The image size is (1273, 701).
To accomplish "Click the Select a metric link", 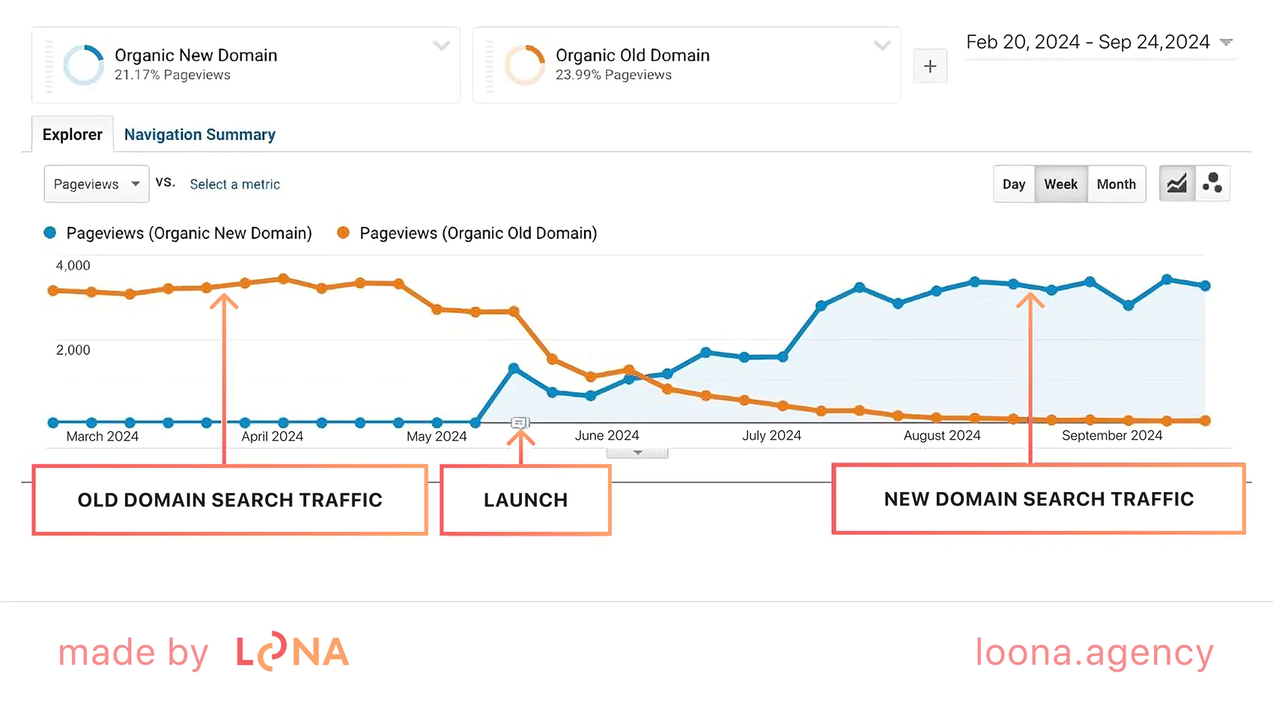I will pyautogui.click(x=235, y=184).
